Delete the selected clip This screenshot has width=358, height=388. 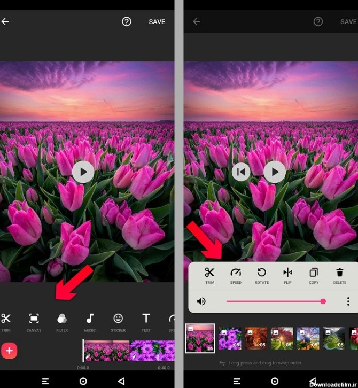[x=340, y=273]
